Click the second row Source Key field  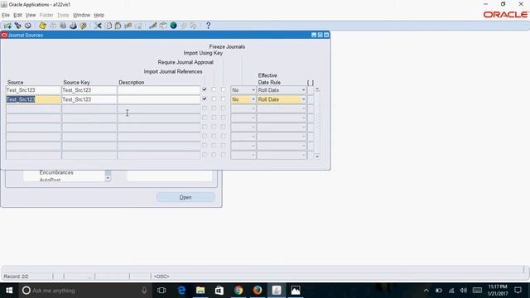point(89,99)
